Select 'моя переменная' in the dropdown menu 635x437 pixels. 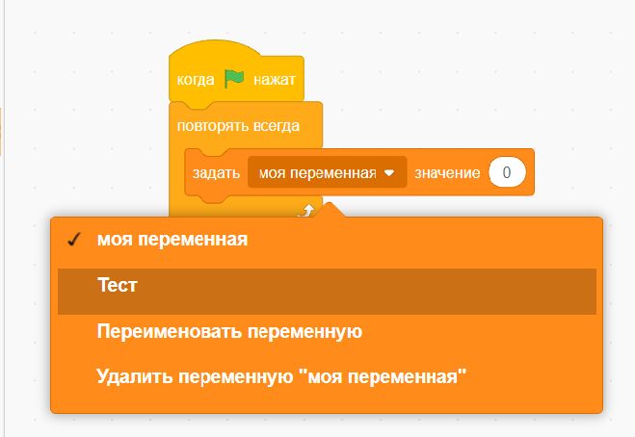tap(327, 240)
